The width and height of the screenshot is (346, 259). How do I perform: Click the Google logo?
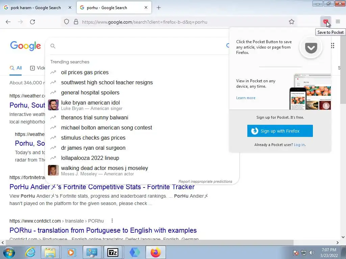tap(25, 46)
